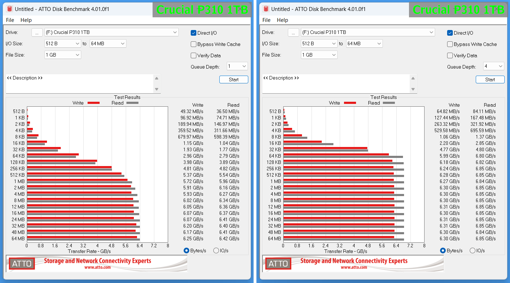Image resolution: width=510 pixels, height=283 pixels.
Task: Click the Description text field in the right window
Action: 336,84
